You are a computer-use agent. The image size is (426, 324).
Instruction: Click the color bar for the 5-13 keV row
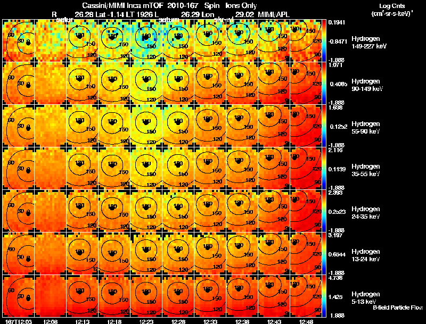point(324,296)
